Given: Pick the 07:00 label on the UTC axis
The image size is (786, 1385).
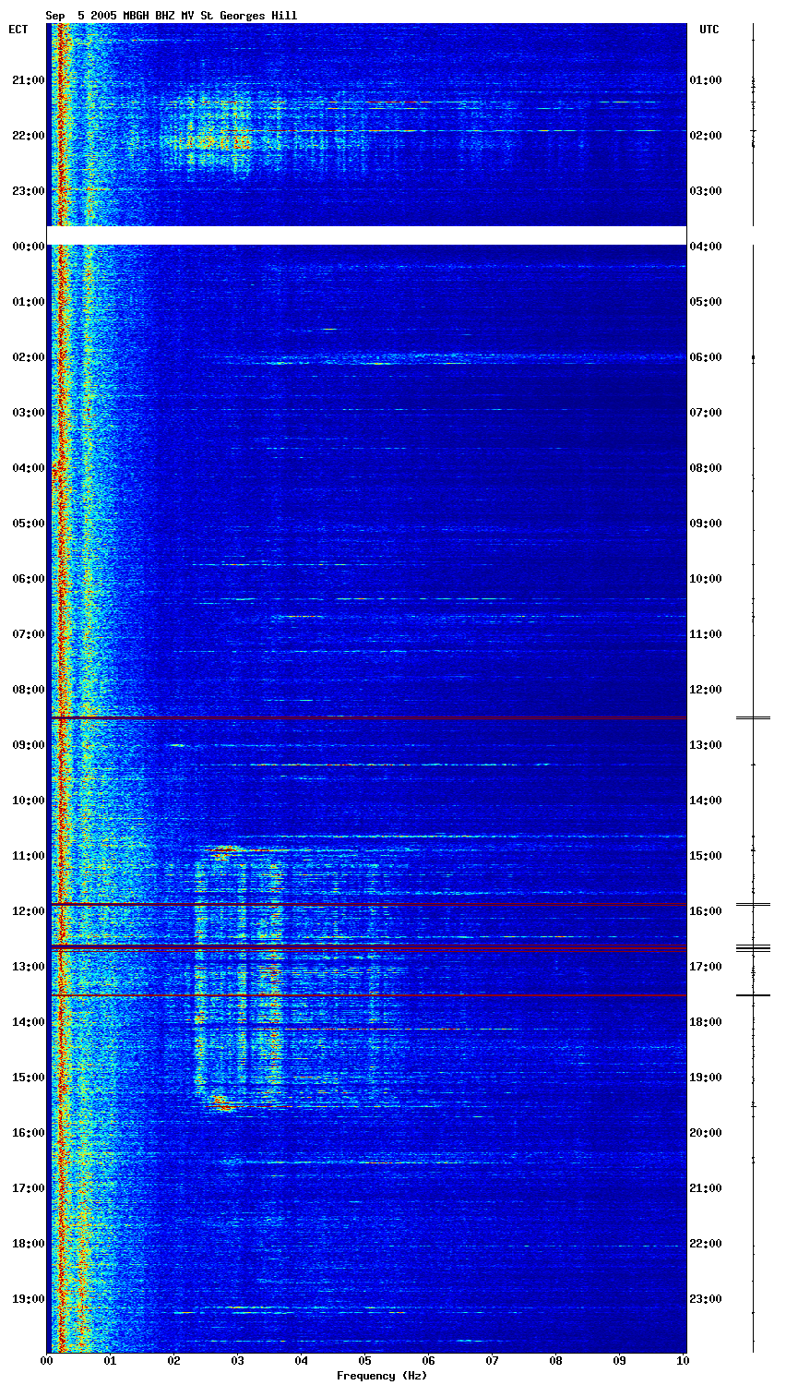Looking at the screenshot, I should point(706,413).
